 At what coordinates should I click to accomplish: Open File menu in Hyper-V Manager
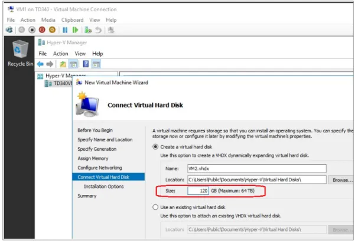point(43,54)
